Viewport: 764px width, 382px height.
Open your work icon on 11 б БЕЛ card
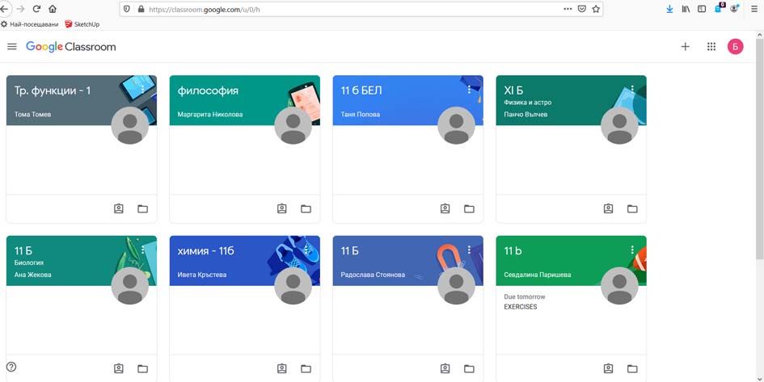point(445,209)
